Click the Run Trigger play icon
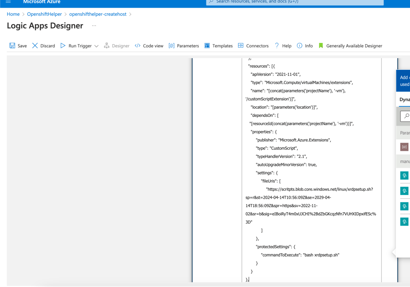Screen dimensions: 410x287 pyautogui.click(x=63, y=46)
